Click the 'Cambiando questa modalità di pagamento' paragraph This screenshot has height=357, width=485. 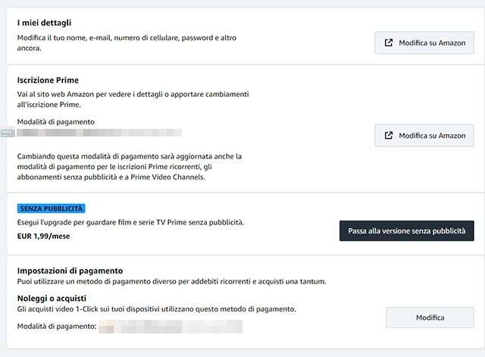point(129,167)
